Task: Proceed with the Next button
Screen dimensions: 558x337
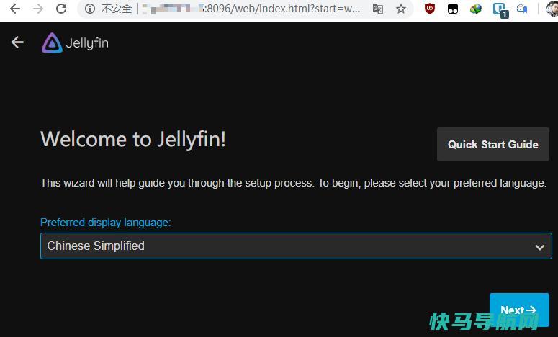Action: 519,310
